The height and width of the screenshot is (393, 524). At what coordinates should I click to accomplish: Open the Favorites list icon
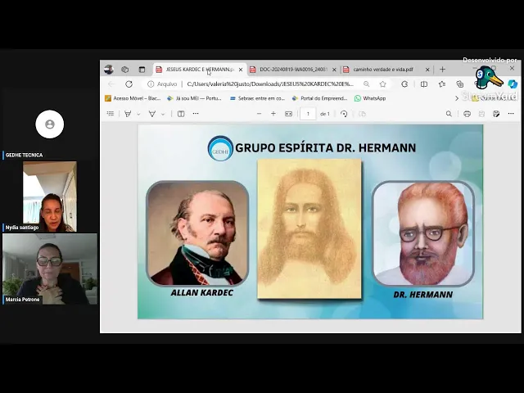point(442,84)
